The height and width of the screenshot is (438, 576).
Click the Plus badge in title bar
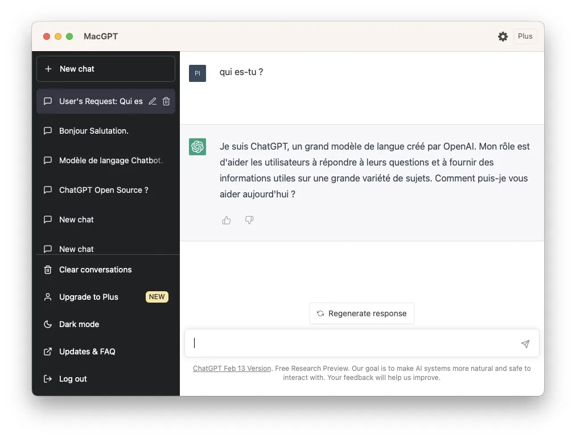pos(525,36)
